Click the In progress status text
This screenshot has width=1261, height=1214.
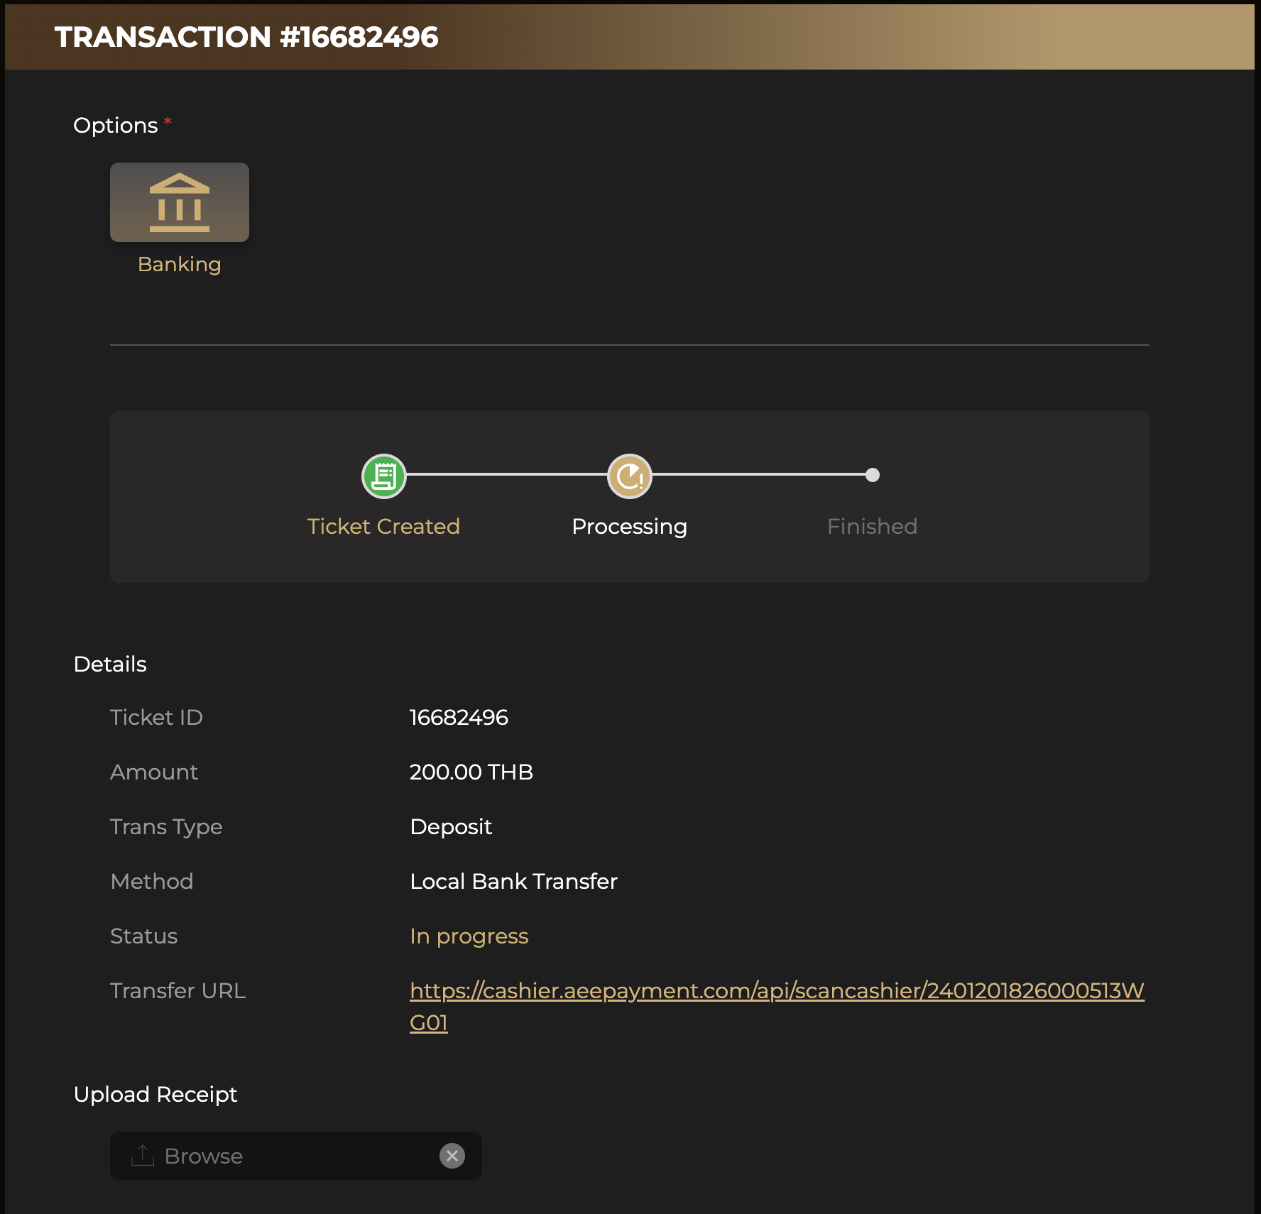pos(469,936)
